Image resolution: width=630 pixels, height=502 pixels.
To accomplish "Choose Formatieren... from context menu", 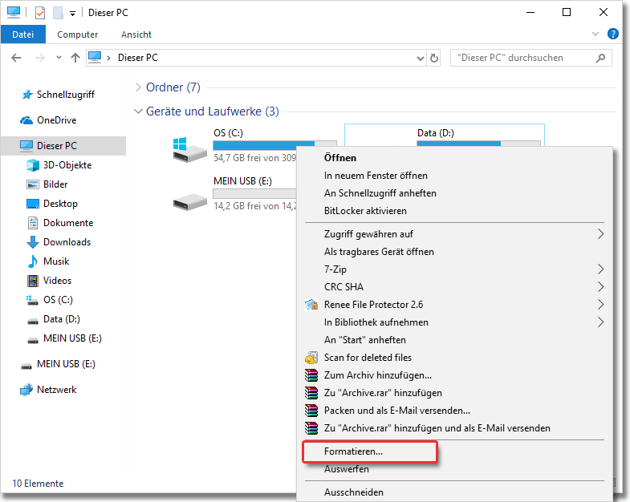I will pos(454,451).
